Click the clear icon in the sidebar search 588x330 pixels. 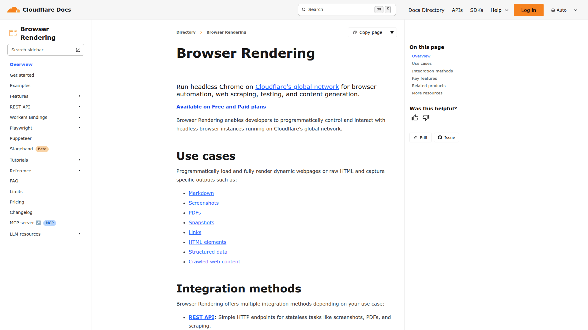[x=78, y=50]
